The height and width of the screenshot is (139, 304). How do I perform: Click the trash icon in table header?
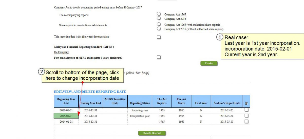[x=246, y=103]
